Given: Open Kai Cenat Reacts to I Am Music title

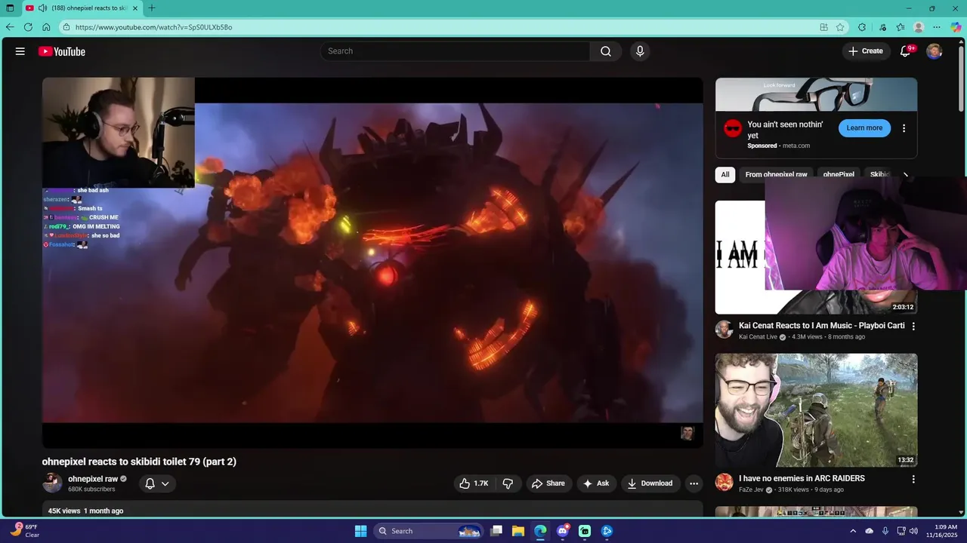Looking at the screenshot, I should (821, 326).
